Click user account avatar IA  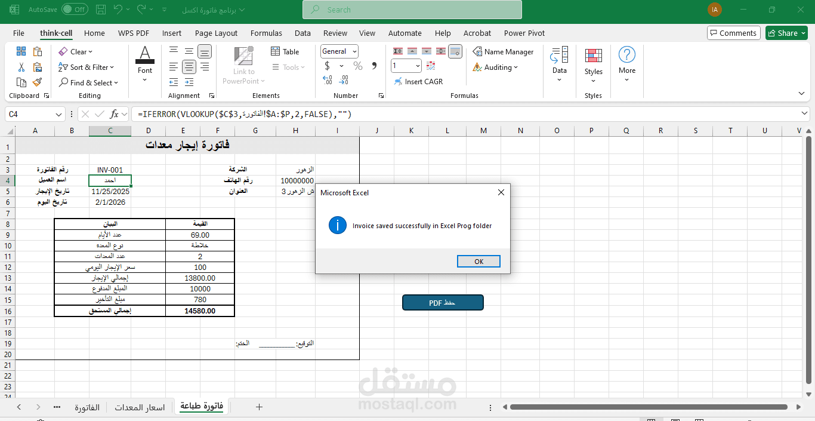click(714, 10)
